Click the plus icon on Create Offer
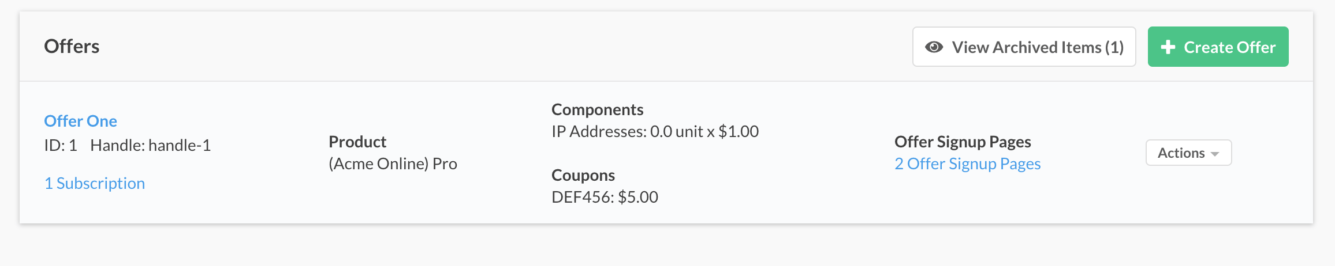Viewport: 1335px width, 266px height. pos(1168,47)
